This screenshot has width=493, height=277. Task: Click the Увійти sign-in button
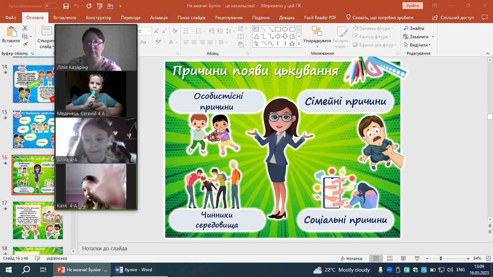pos(413,6)
